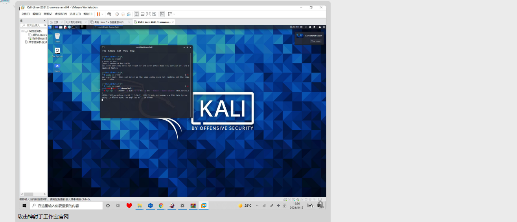Click the Kali notification bell icon
Image resolution: width=517 pixels, height=222 pixels.
[x=310, y=27]
